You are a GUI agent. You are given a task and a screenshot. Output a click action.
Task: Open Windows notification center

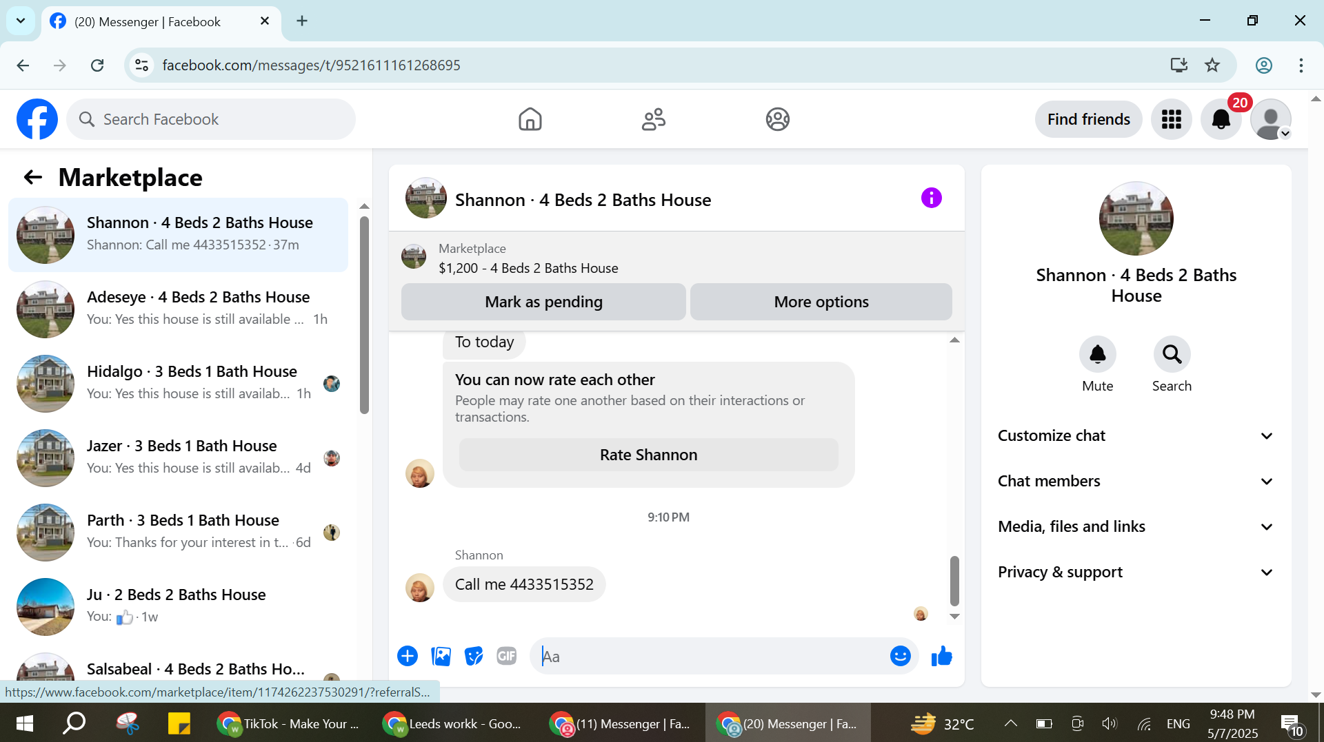[1292, 725]
